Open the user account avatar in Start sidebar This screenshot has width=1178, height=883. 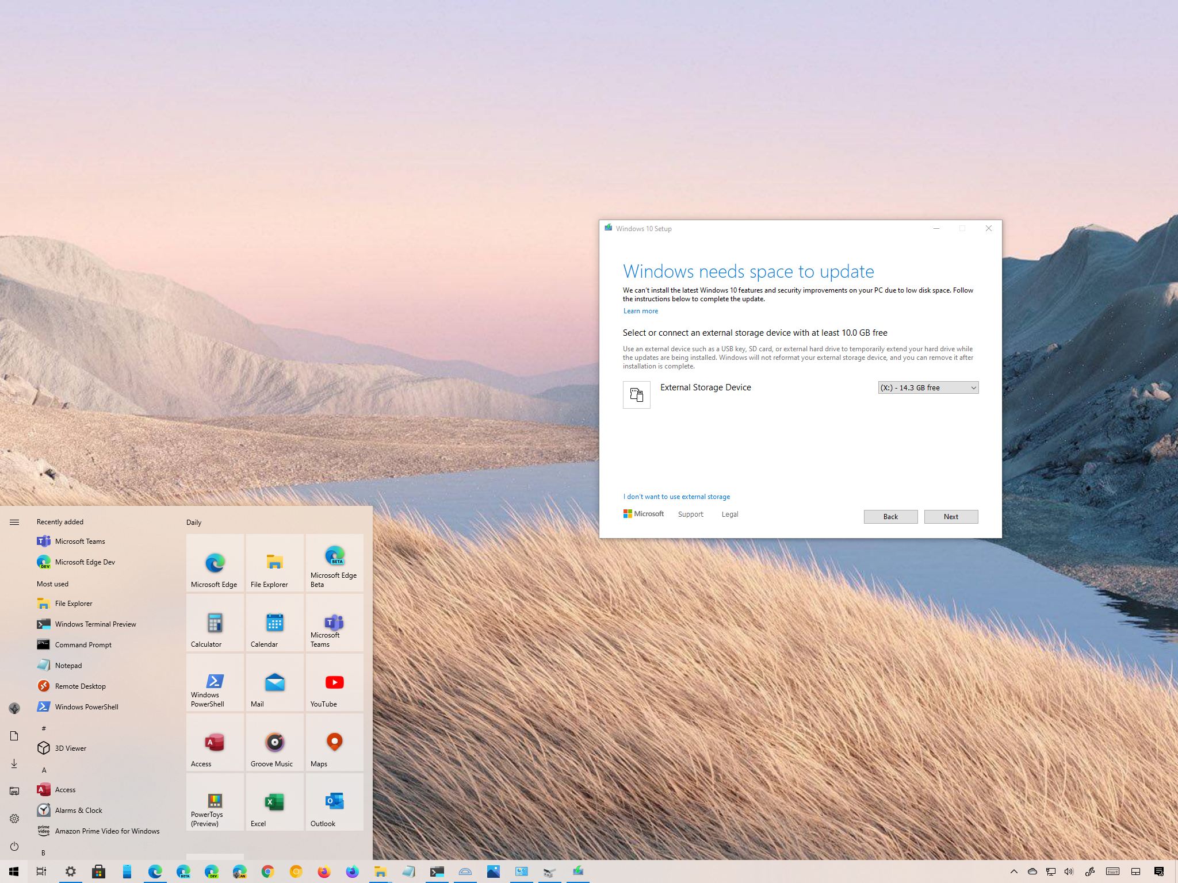14,708
